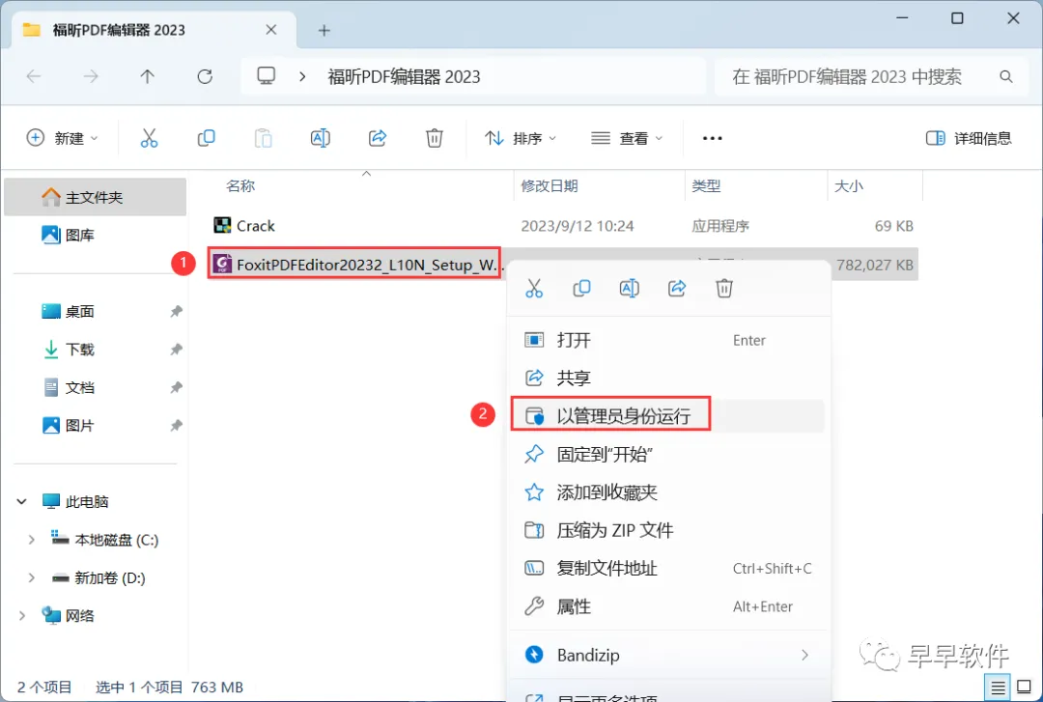Screen dimensions: 1043x702
Task: Sort by the 大小 column header
Action: coord(849,185)
